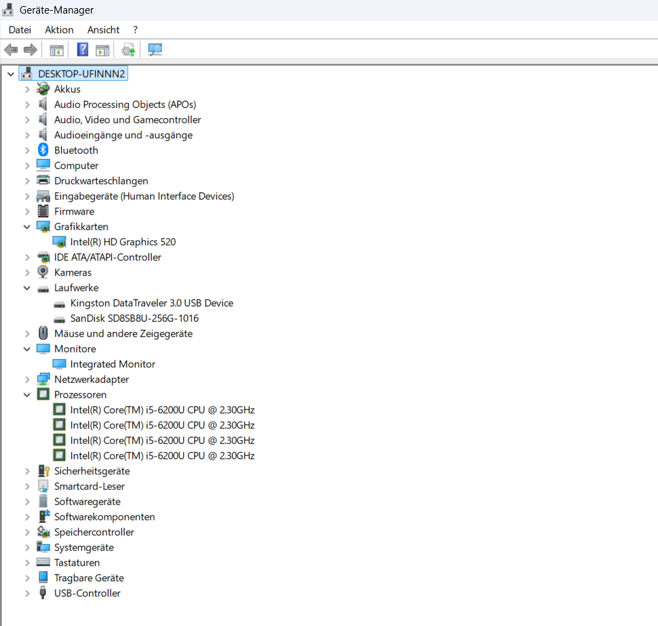Click the Forward arrow toolbar icon
This screenshot has height=626, width=658.
point(31,50)
